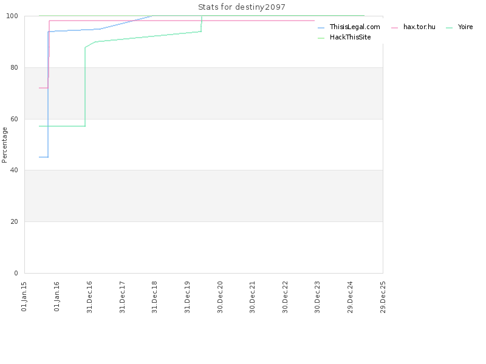Select the 29.Dec.25 x-axis date

[383, 297]
